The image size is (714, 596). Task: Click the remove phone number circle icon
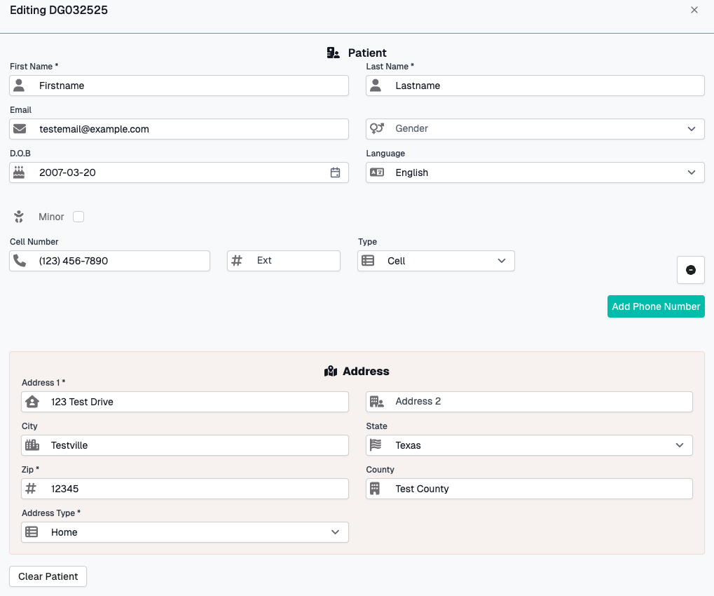click(x=690, y=270)
